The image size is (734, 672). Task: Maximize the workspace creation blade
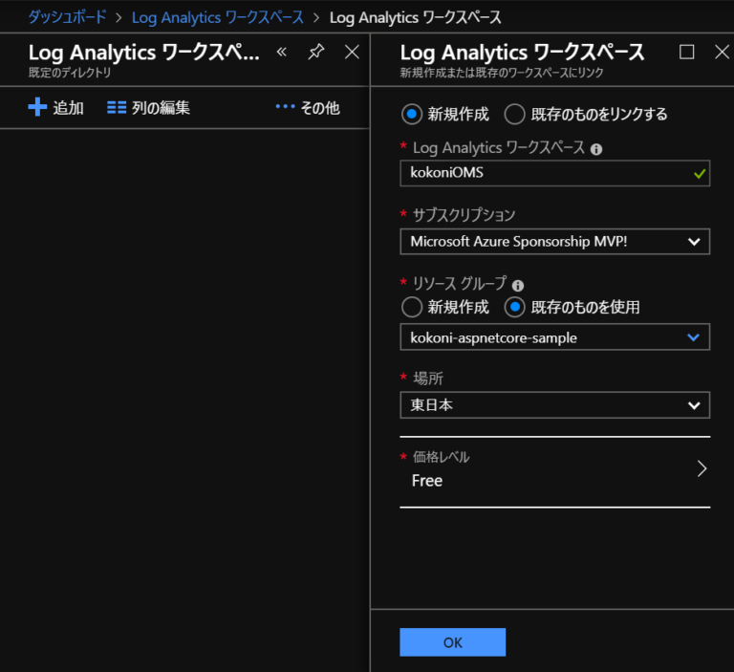tap(686, 52)
